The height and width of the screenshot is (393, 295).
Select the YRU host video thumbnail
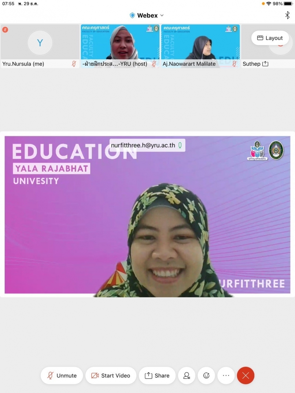[120, 43]
